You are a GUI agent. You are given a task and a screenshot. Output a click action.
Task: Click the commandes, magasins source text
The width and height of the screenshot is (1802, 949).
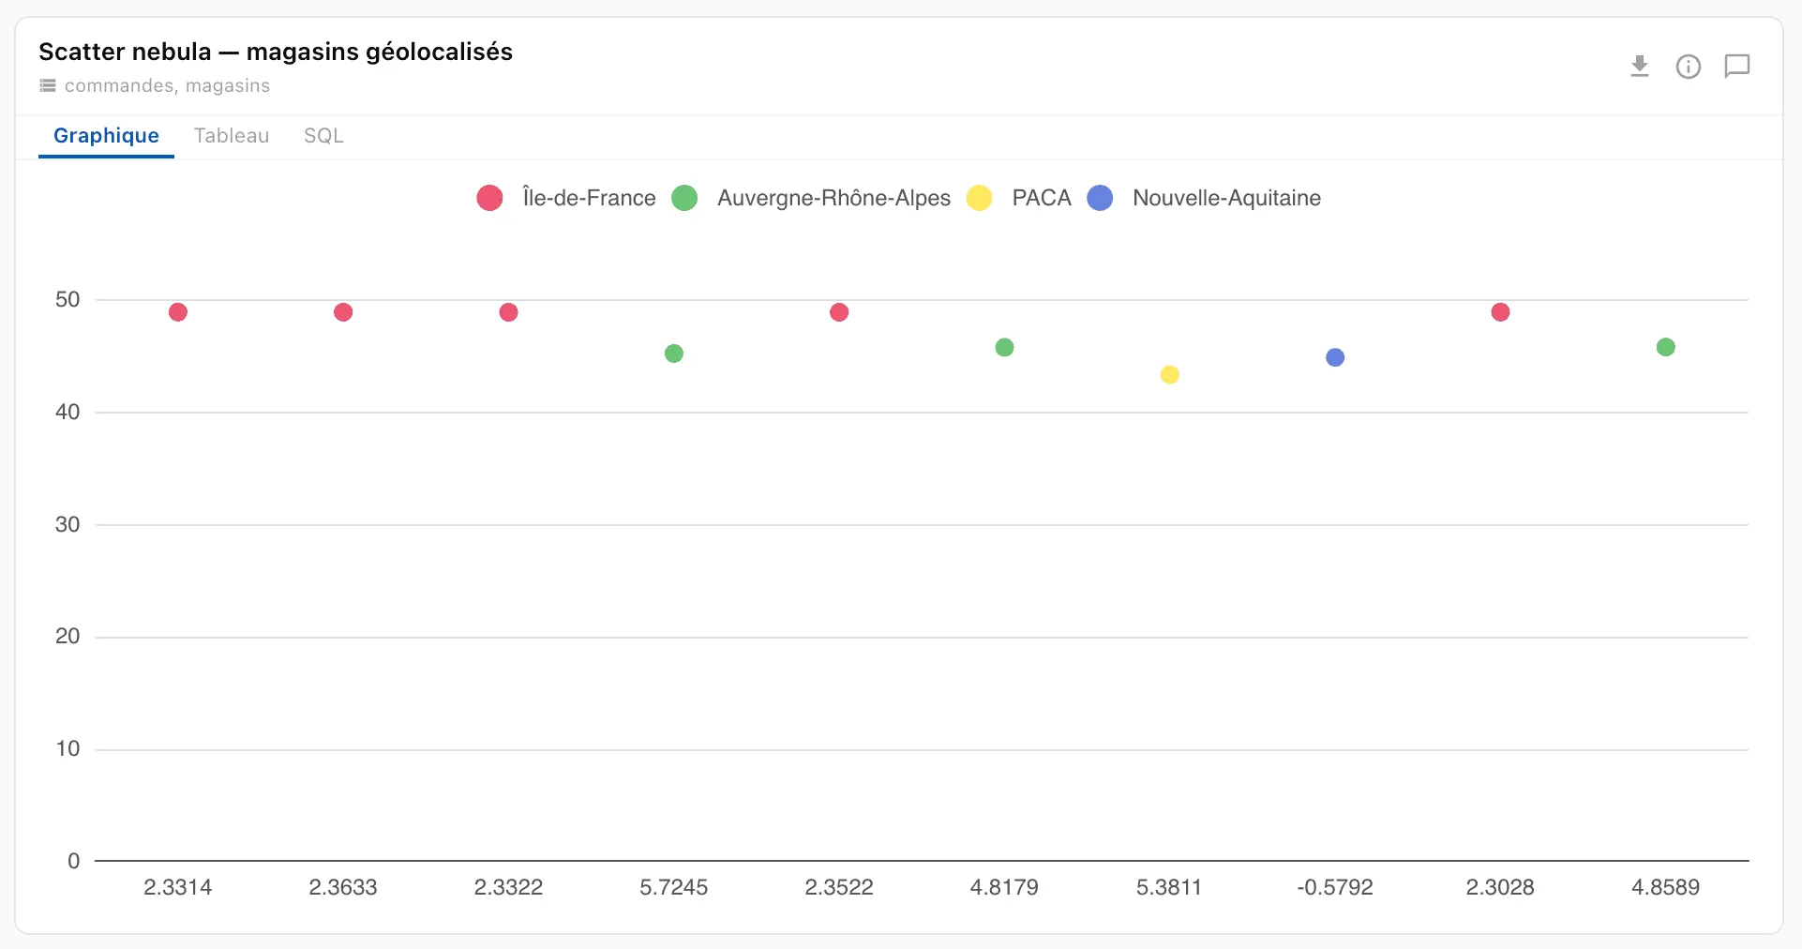167,85
